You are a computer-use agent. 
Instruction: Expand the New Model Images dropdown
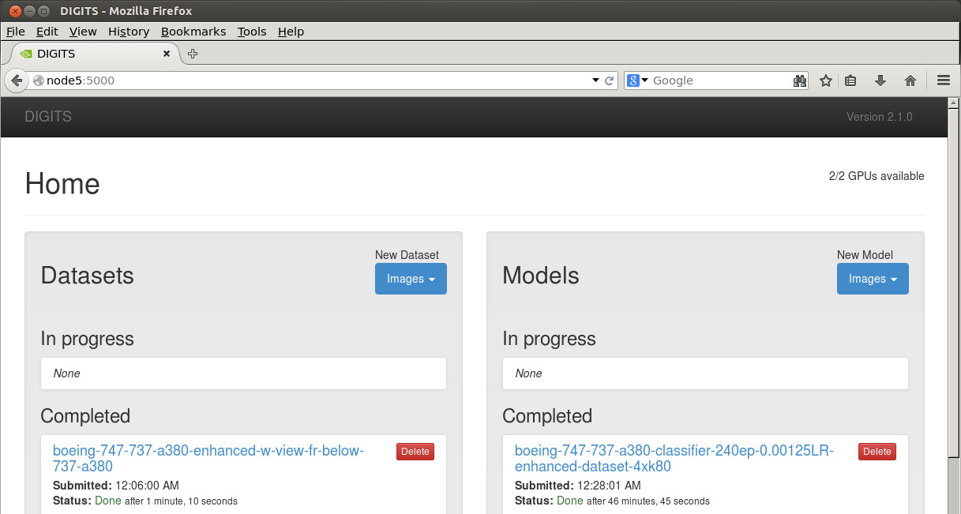873,279
